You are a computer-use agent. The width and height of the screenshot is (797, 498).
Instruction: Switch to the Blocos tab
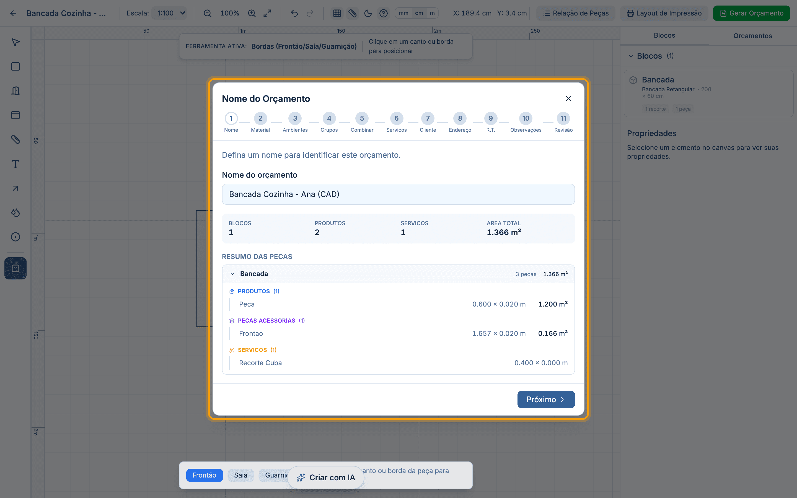point(664,36)
